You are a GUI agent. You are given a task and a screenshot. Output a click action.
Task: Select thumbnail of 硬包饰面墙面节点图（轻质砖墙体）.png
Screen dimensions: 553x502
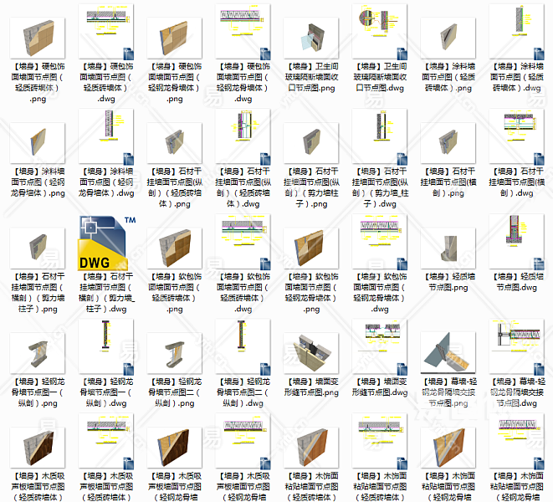(38, 38)
